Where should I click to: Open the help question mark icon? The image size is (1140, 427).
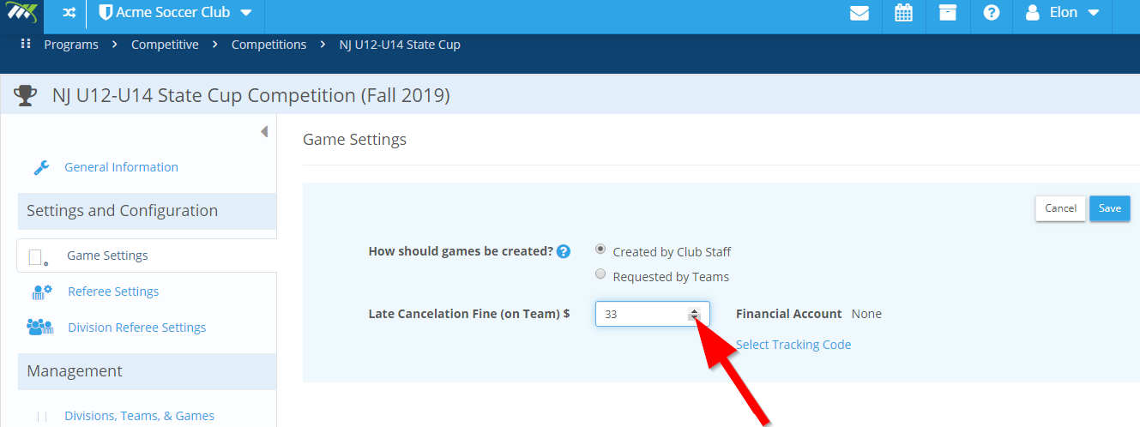pyautogui.click(x=992, y=14)
